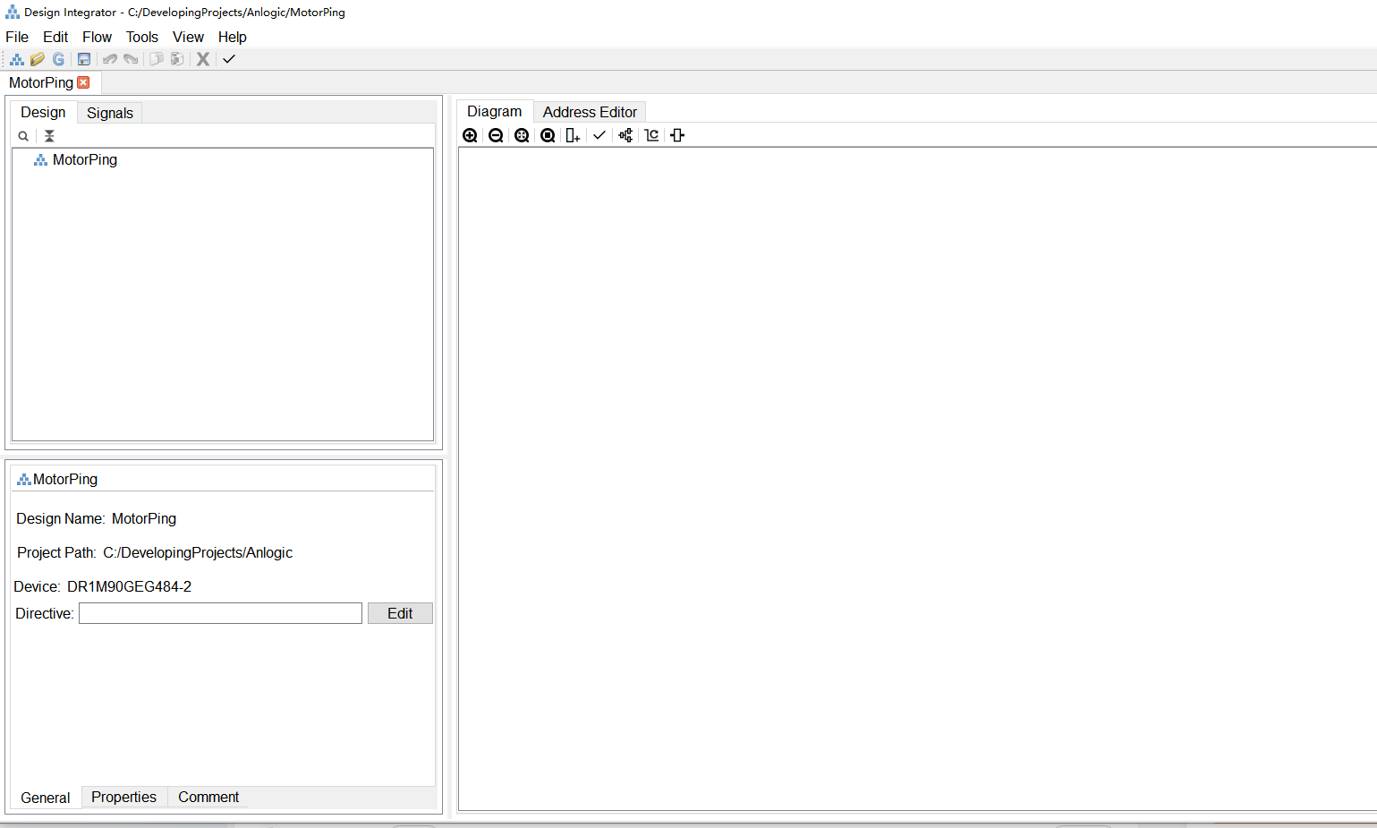Open the Tools menu
Image resolution: width=1377 pixels, height=828 pixels.
[x=142, y=37]
